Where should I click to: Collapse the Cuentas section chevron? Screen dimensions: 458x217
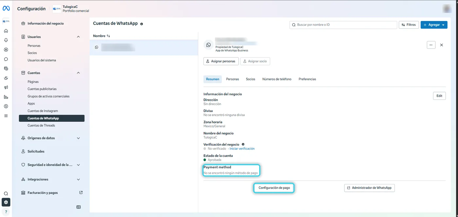[x=78, y=73]
